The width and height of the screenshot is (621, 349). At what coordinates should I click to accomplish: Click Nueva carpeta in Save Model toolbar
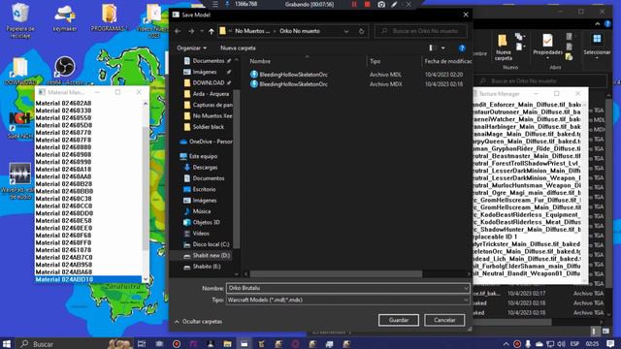point(238,48)
